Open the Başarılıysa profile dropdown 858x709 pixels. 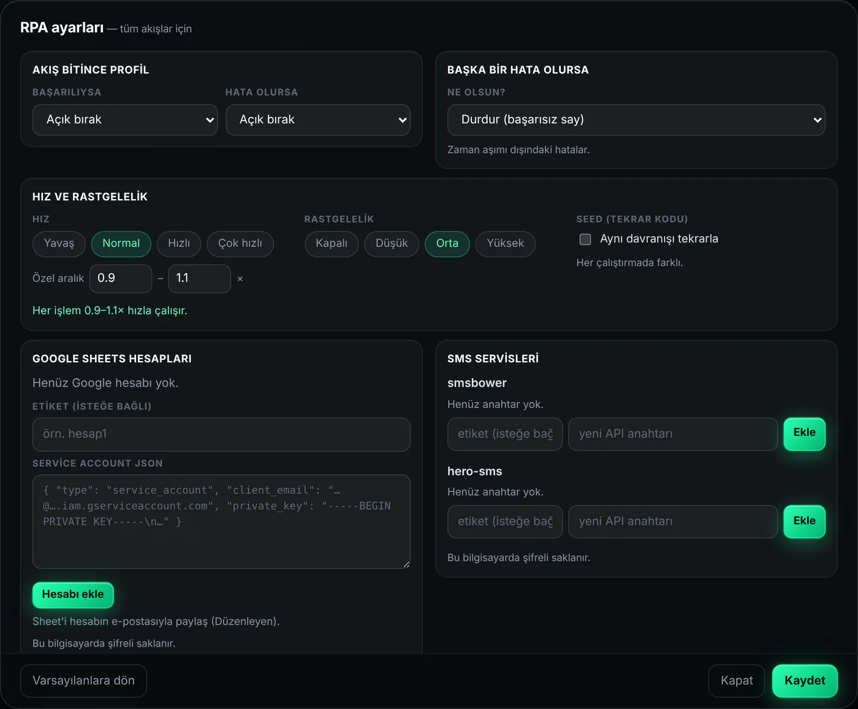(125, 119)
